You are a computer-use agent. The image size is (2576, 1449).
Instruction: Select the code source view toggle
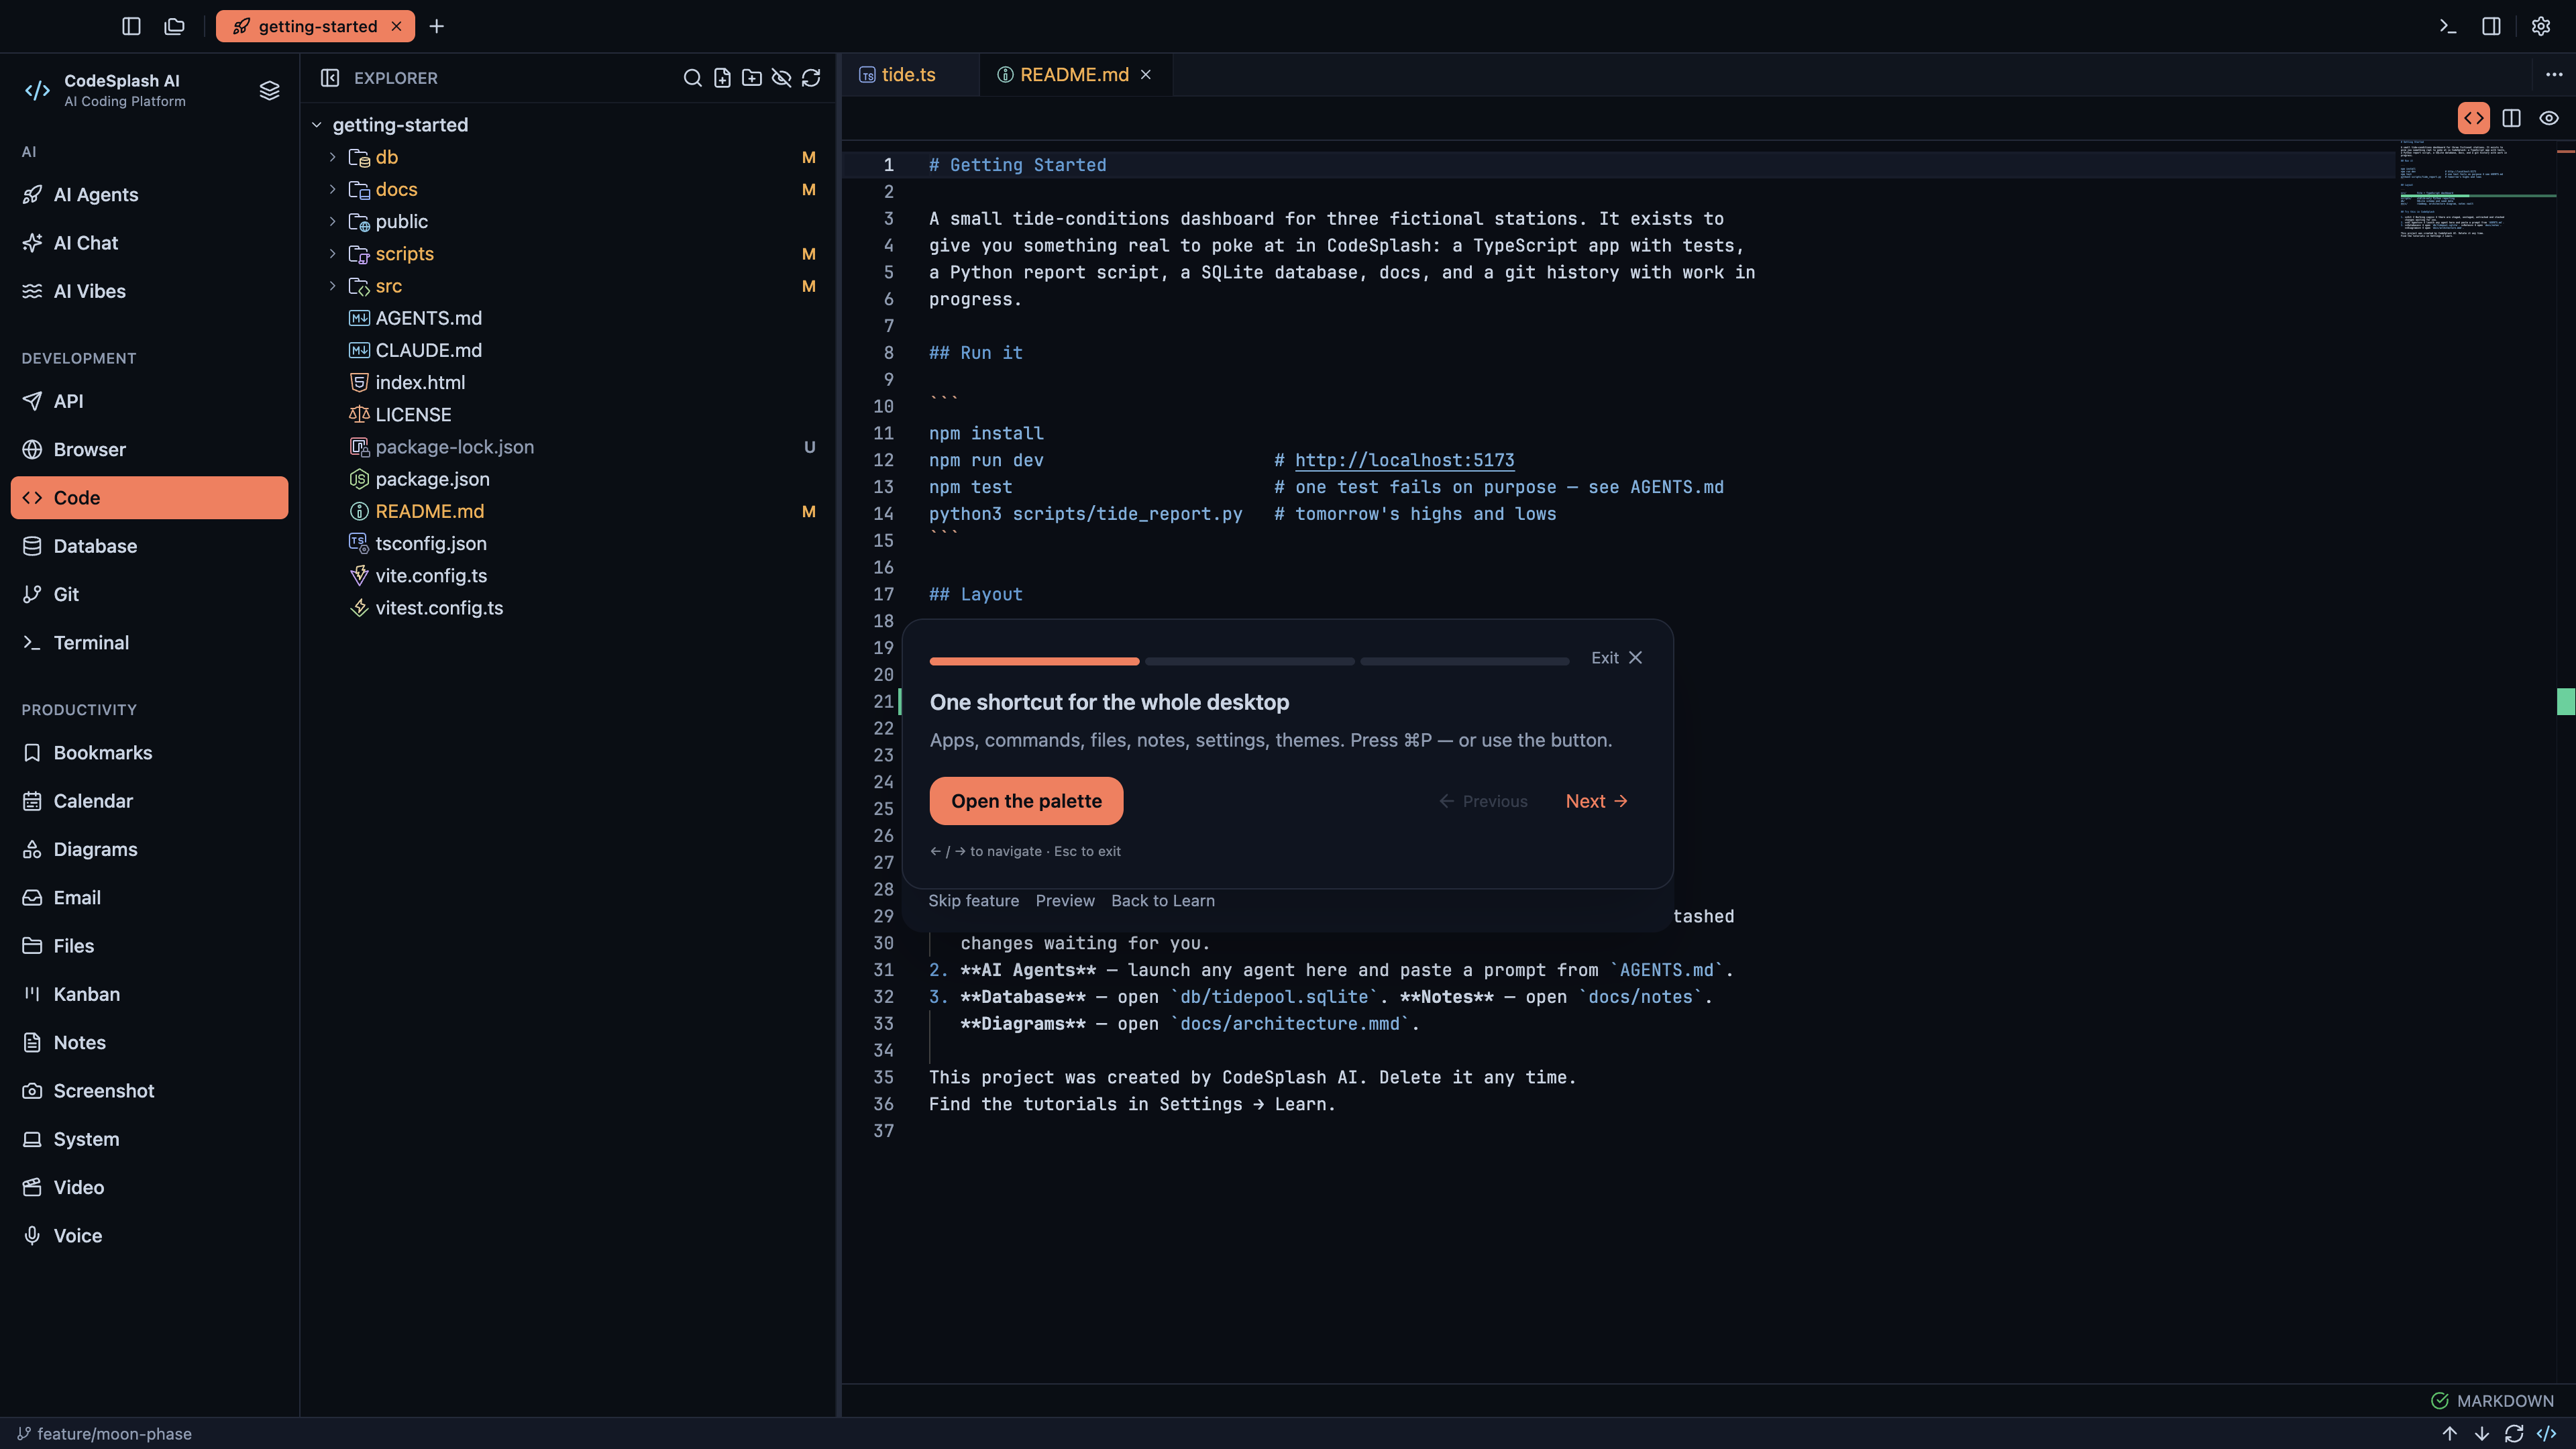(2474, 118)
